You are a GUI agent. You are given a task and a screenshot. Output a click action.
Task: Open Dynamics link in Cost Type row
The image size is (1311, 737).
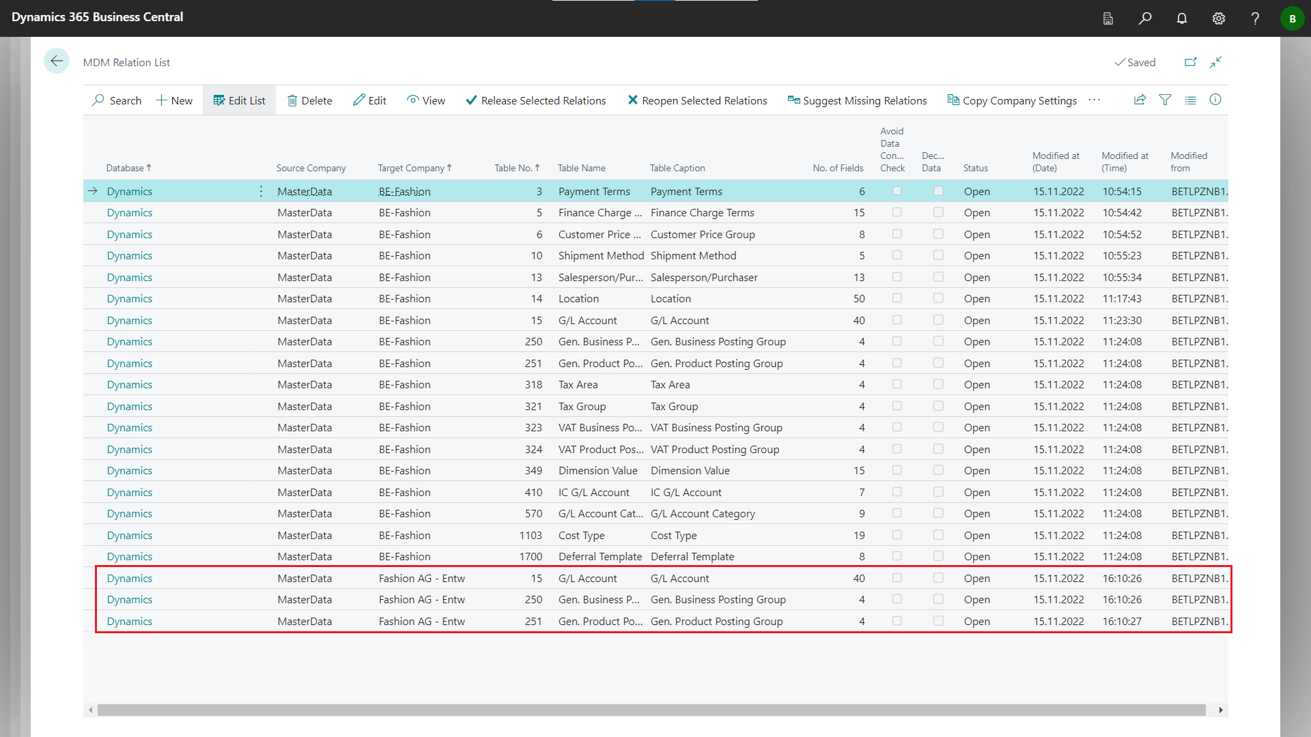coord(129,536)
